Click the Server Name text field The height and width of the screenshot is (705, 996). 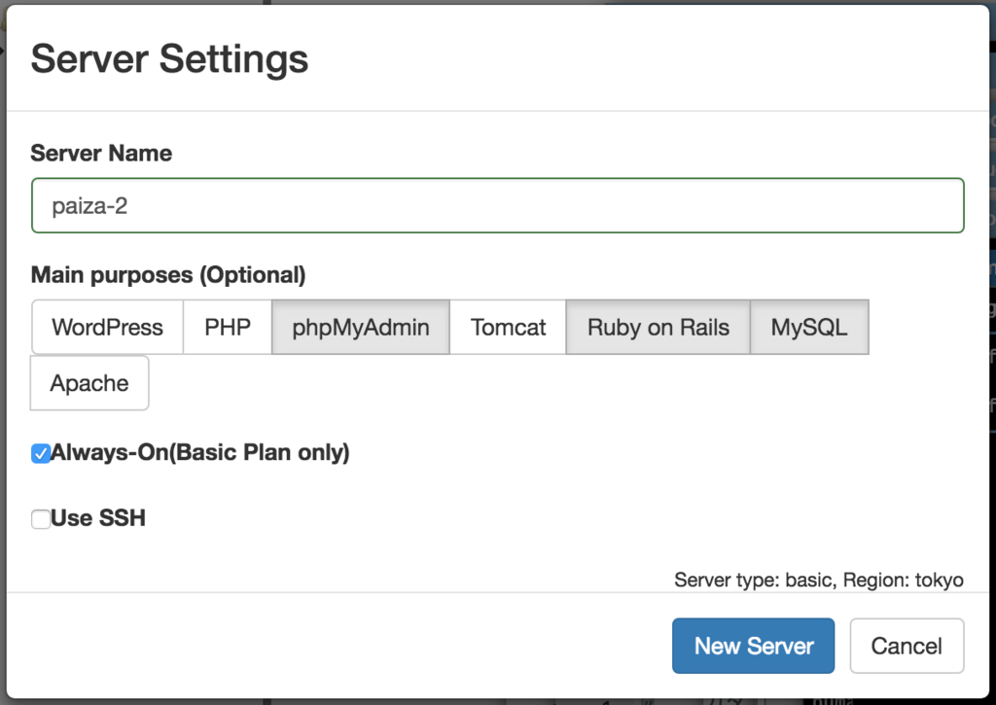pyautogui.click(x=497, y=205)
